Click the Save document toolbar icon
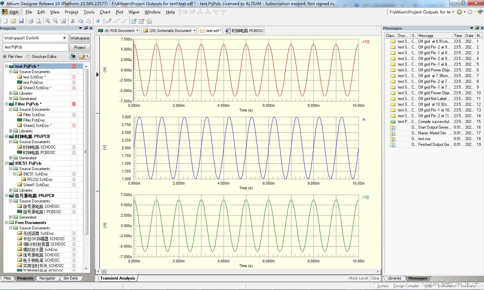Image resolution: width=484 pixels, height=290 pixels. (x=21, y=21)
